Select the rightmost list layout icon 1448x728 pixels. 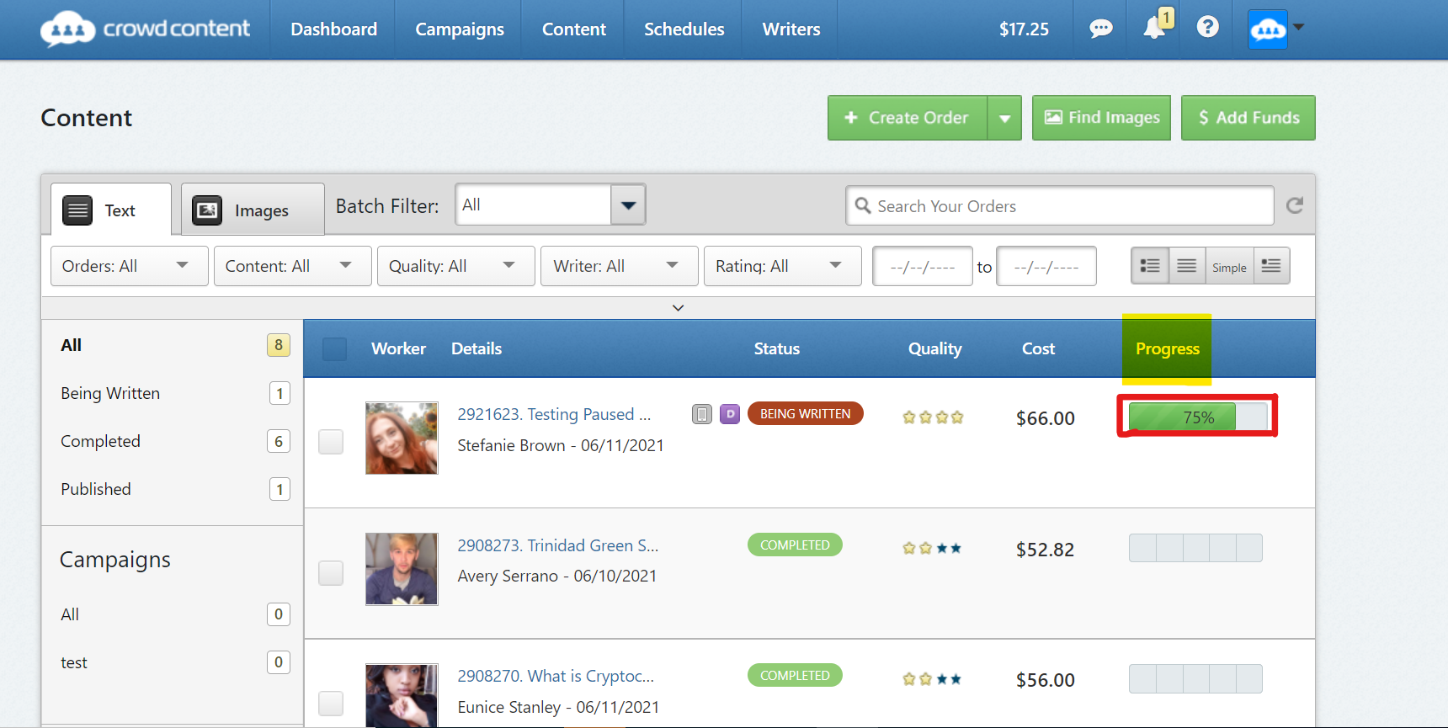(x=1271, y=266)
